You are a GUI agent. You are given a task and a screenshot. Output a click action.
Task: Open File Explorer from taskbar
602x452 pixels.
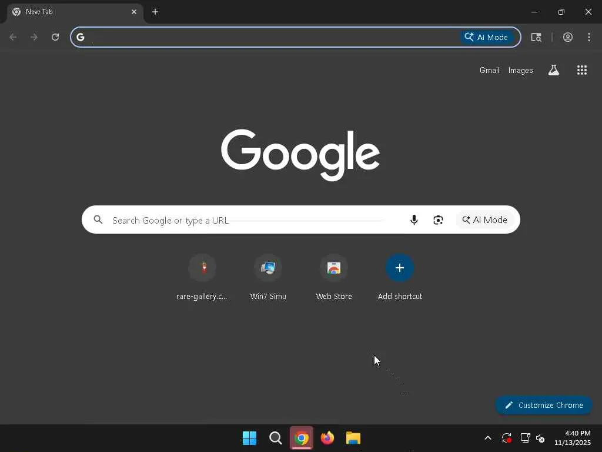pos(353,438)
